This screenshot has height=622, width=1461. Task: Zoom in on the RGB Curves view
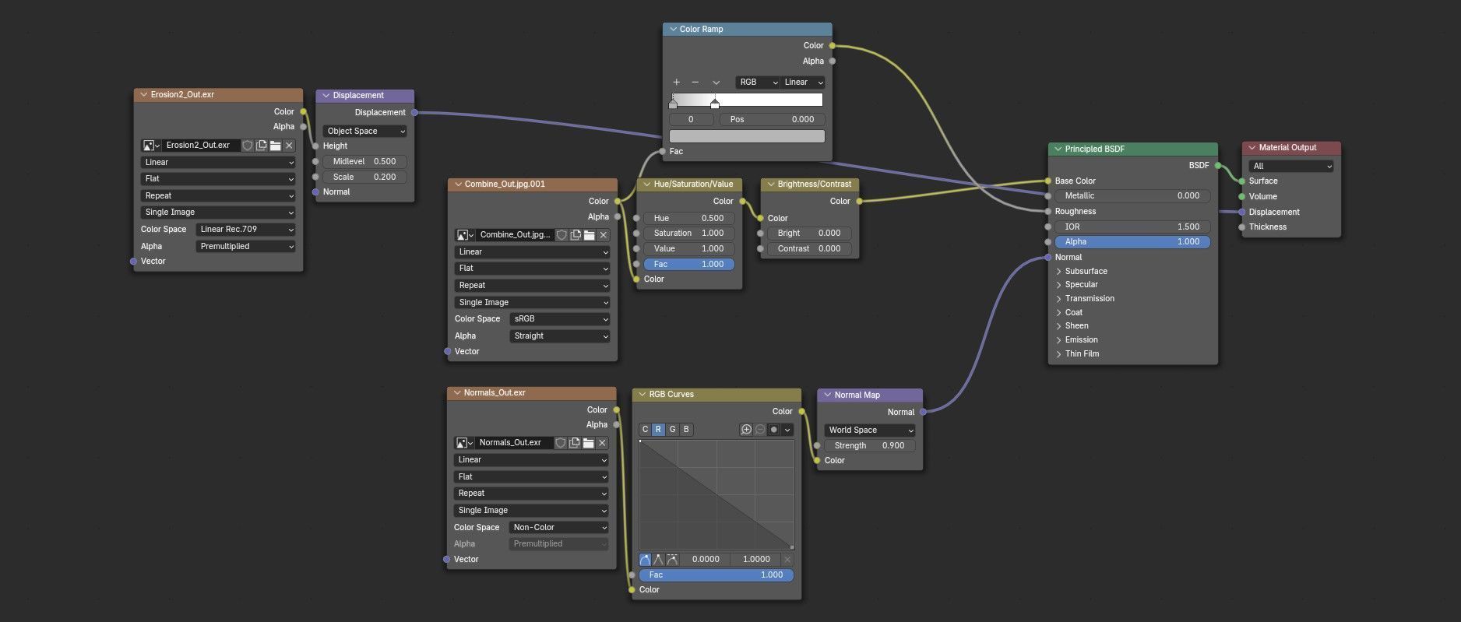(746, 430)
